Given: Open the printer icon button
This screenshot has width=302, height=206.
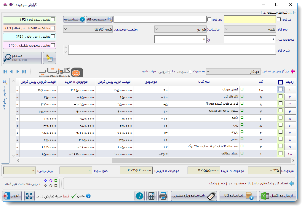Looking at the screenshot, I should click(x=163, y=196).
